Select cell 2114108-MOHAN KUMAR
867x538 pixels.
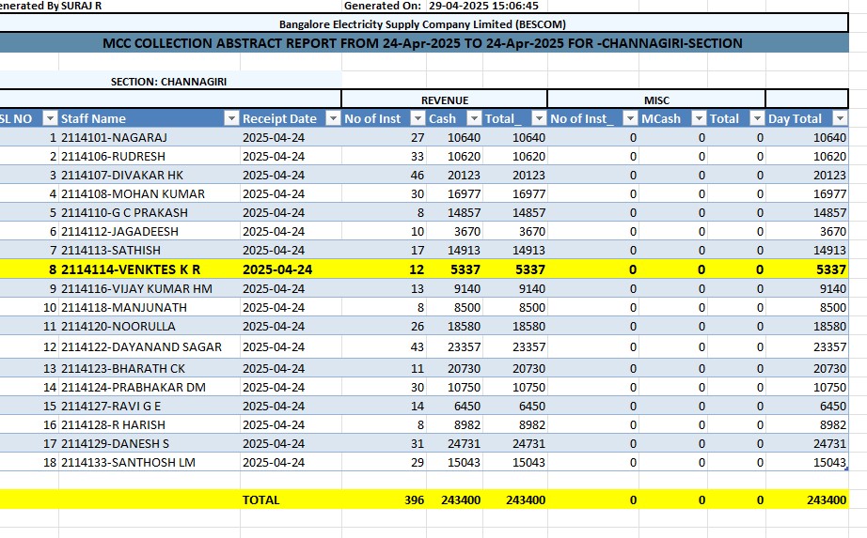pyautogui.click(x=150, y=193)
